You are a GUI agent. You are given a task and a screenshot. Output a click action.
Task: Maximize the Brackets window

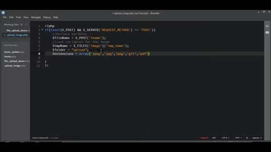point(264,12)
